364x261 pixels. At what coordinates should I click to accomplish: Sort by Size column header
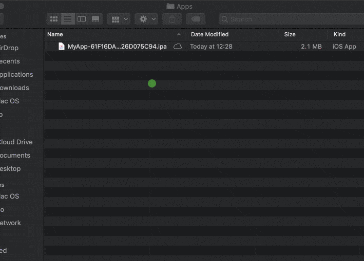pyautogui.click(x=290, y=34)
